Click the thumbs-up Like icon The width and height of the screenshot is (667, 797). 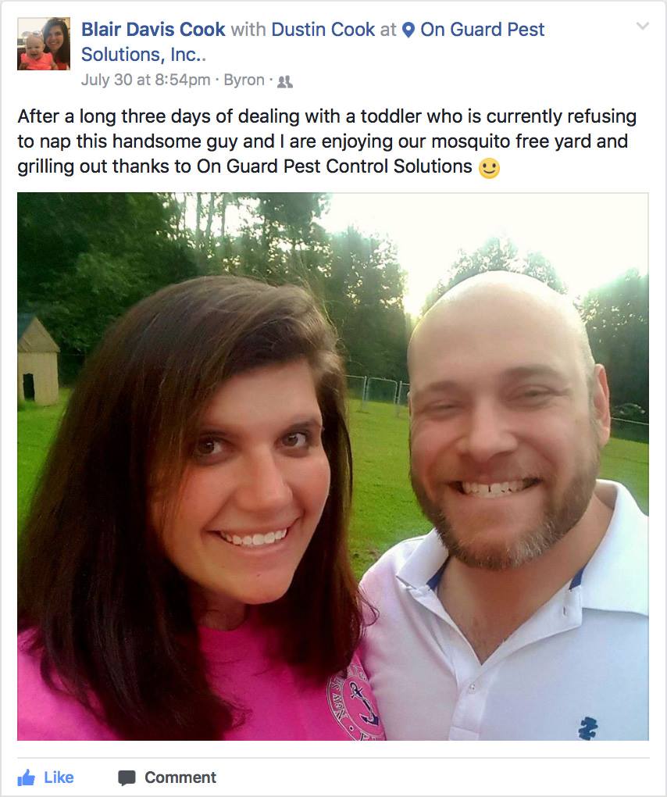[x=26, y=777]
